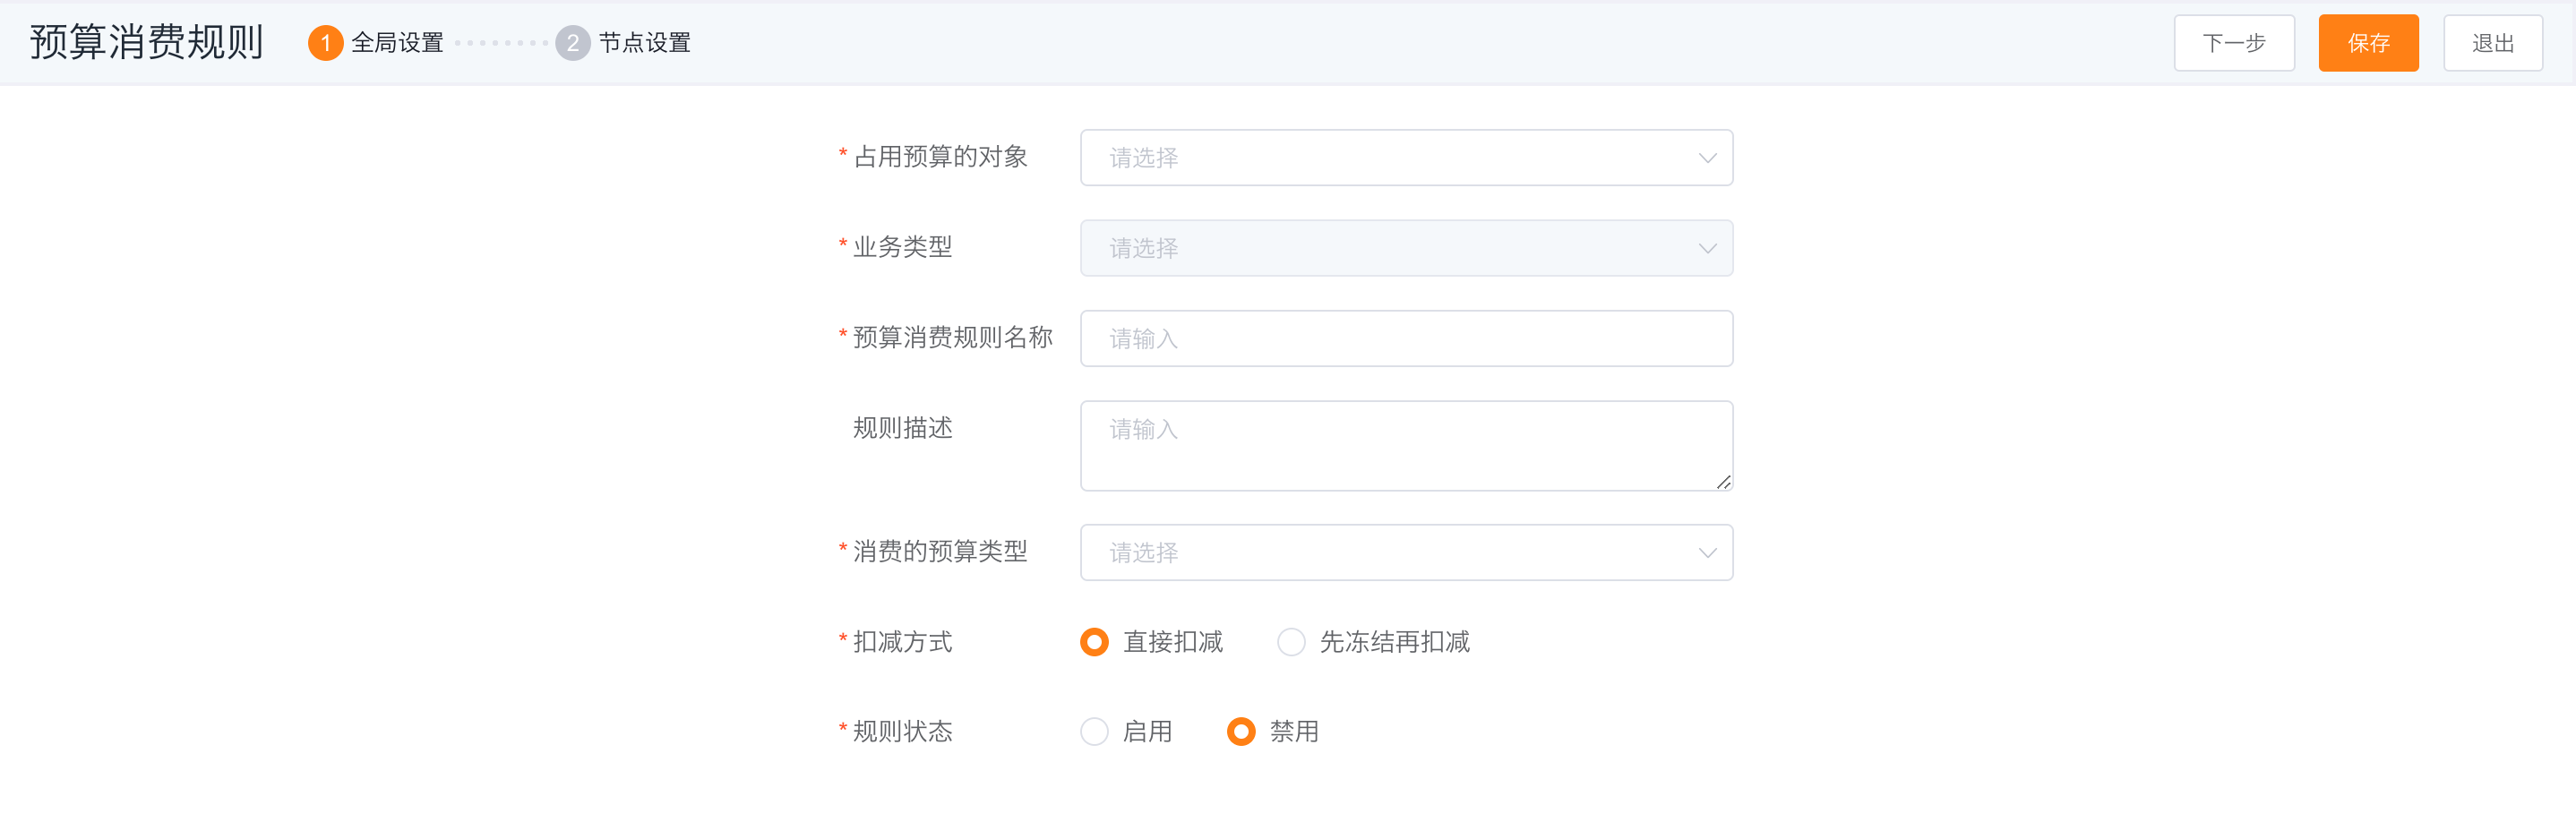
Task: Click chevron arrow of 业务类型 select
Action: click(x=1707, y=248)
